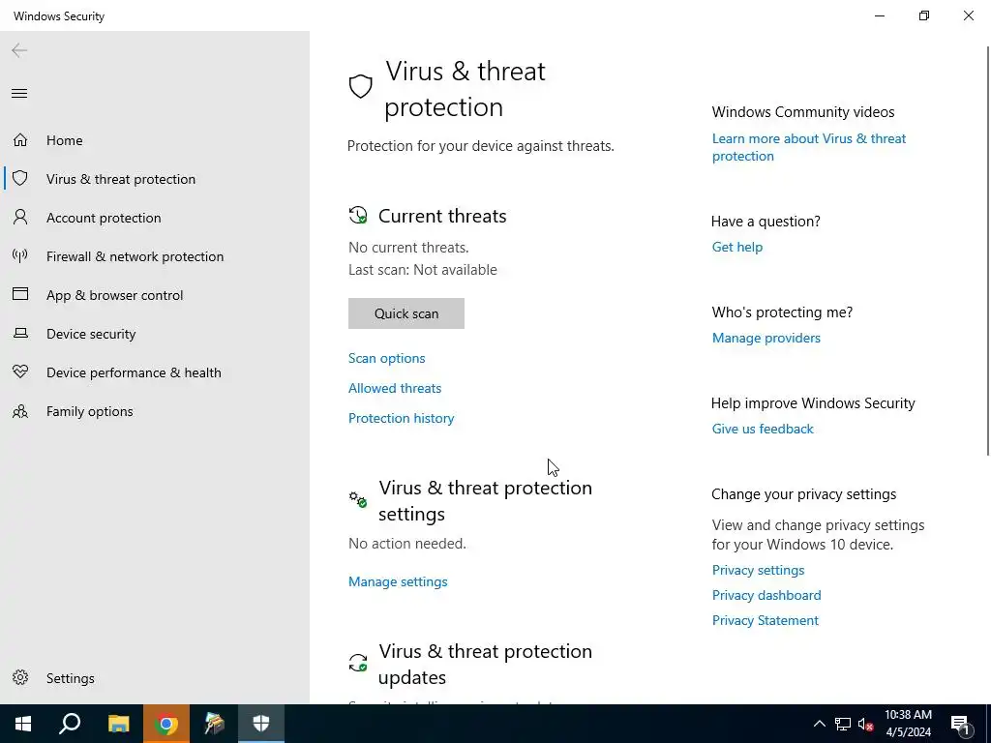Open Scan options link
991x743 pixels.
click(x=387, y=358)
